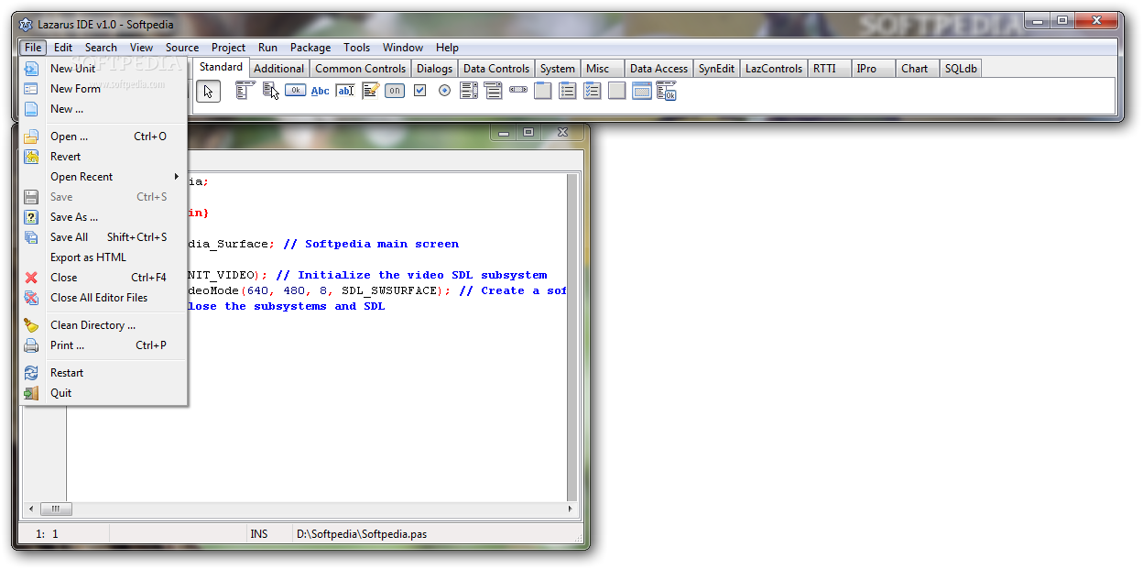Open the Edit menu

point(63,48)
